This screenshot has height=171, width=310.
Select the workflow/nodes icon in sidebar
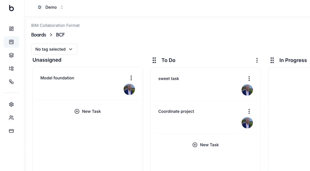tap(11, 82)
